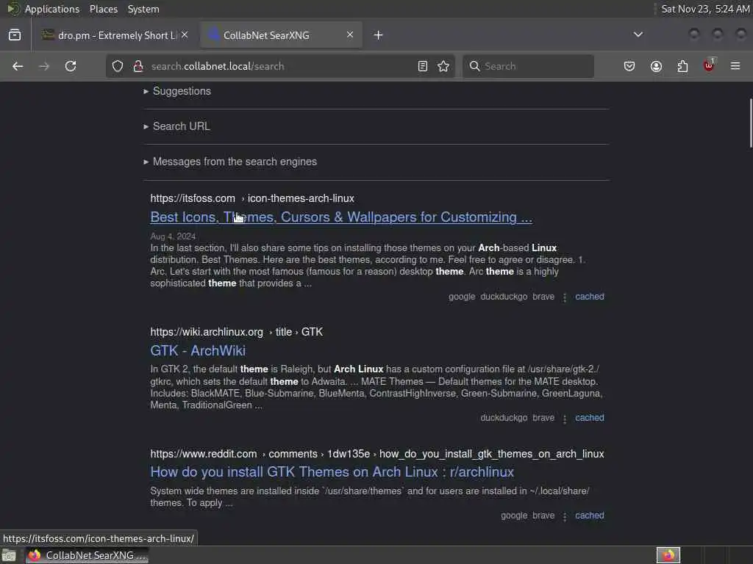Screen dimensions: 753x564
Task: Bookmark this page with the star
Action: (x=443, y=66)
